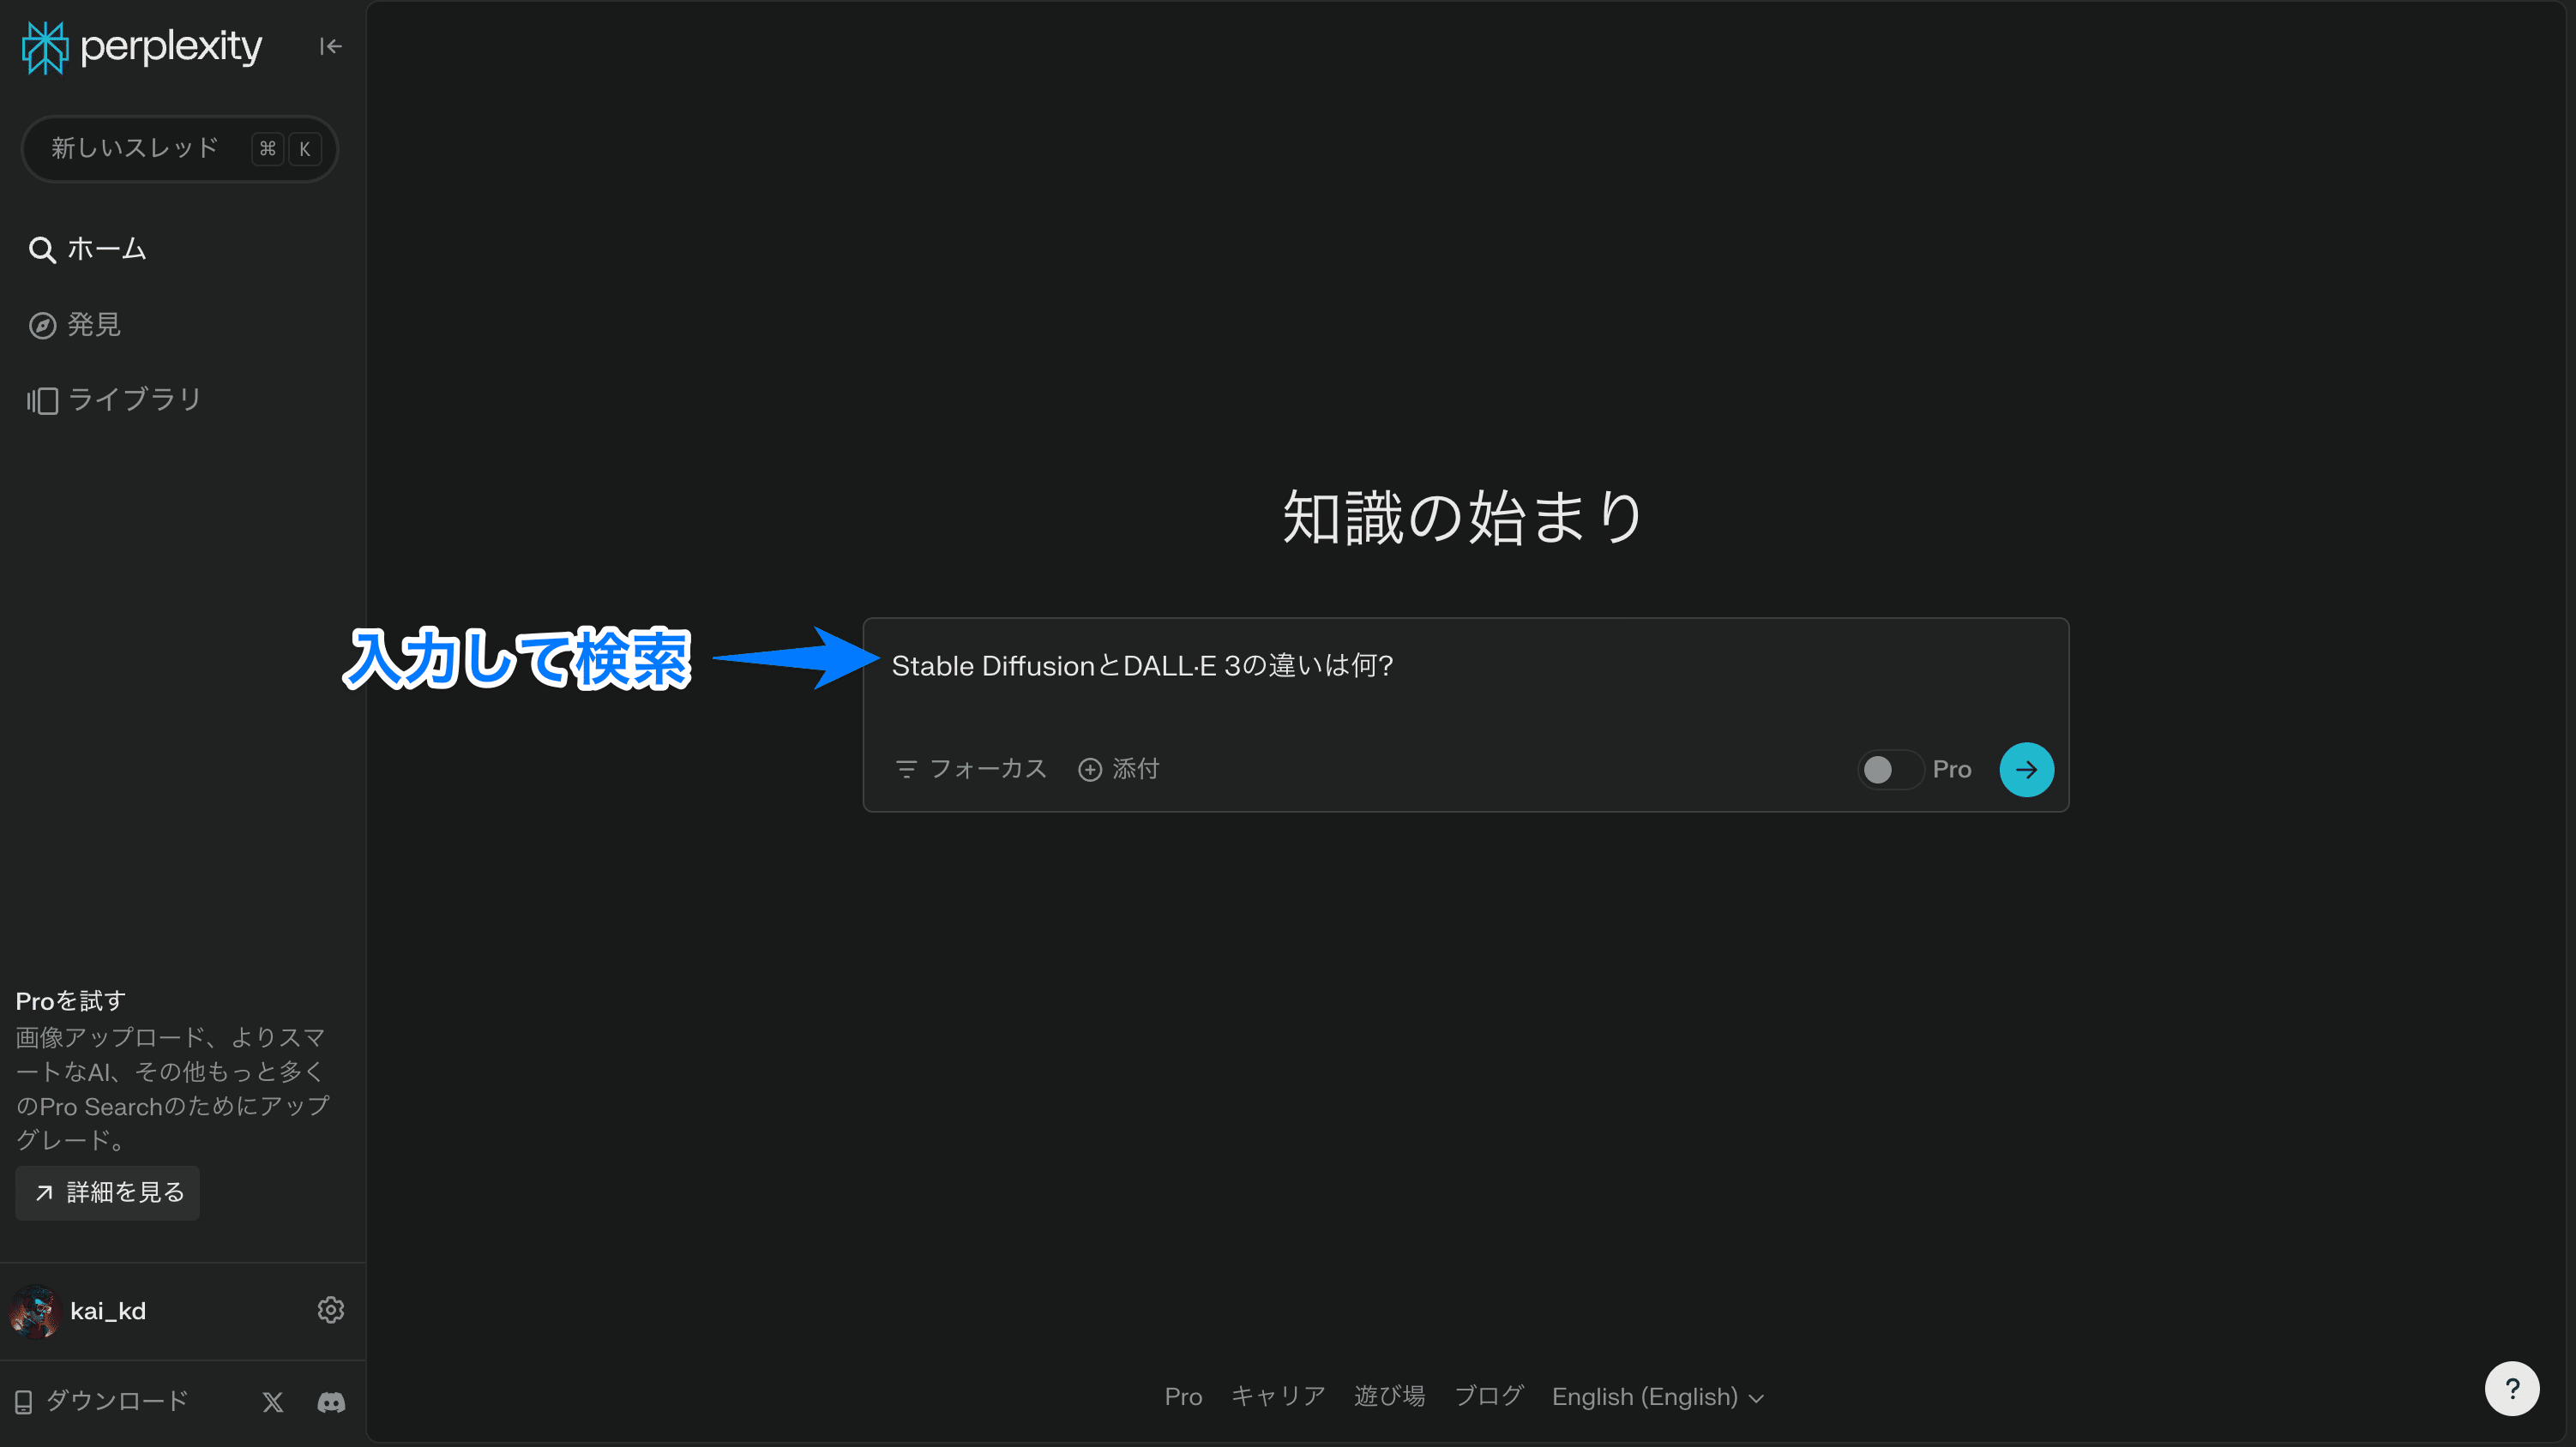
Task: Click the 添付 attach plus icon
Action: [x=1090, y=769]
